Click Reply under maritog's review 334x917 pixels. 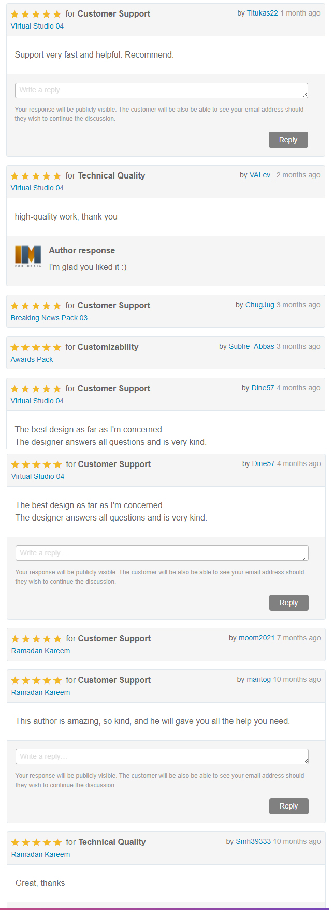[x=288, y=806]
